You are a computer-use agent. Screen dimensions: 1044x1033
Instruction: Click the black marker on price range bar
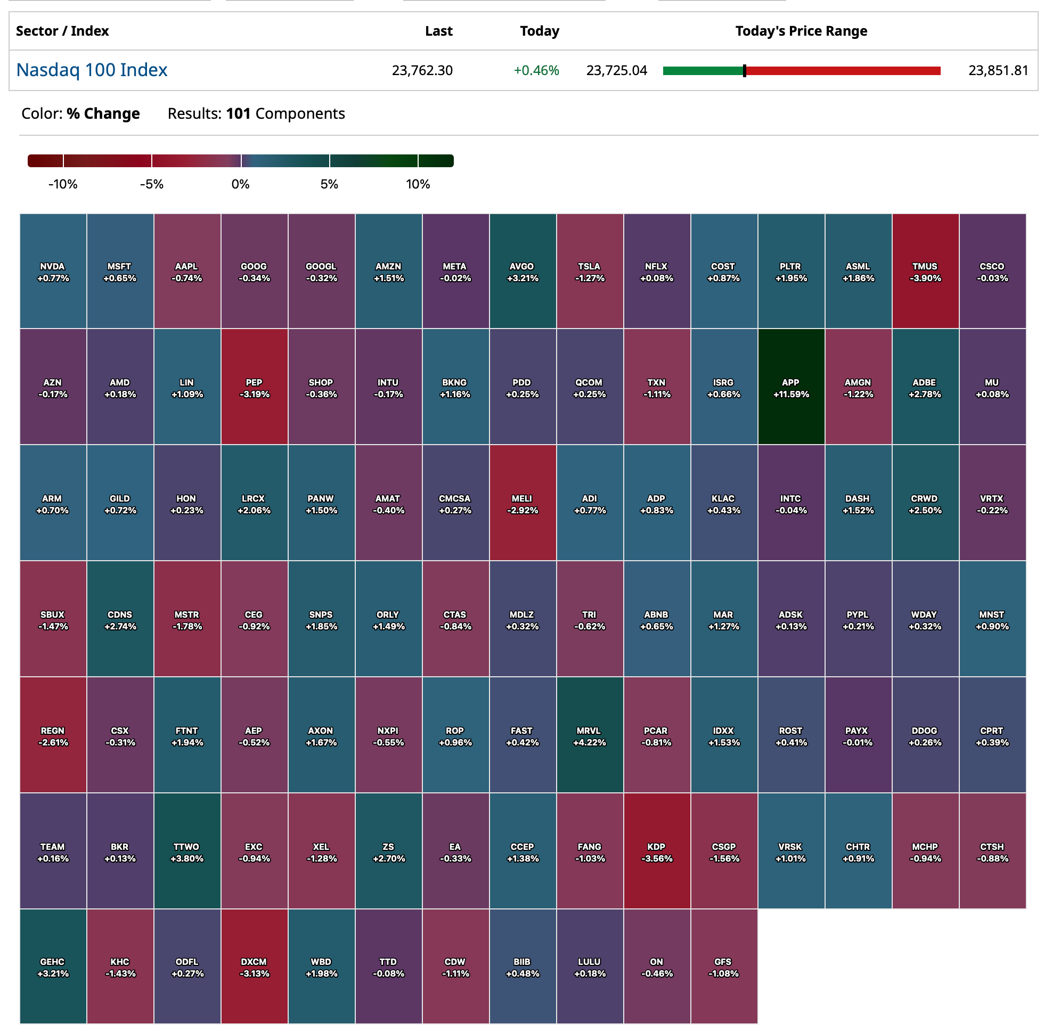[x=745, y=71]
